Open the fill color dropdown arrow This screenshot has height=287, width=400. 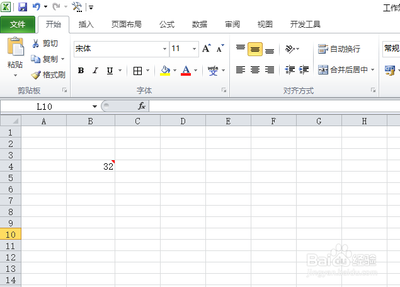click(x=174, y=70)
